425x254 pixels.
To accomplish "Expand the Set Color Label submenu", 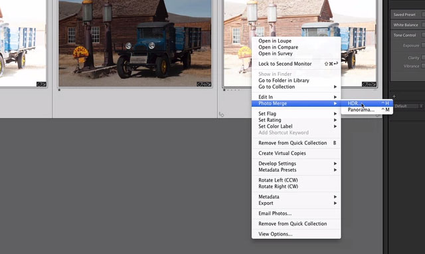I will pyautogui.click(x=296, y=126).
